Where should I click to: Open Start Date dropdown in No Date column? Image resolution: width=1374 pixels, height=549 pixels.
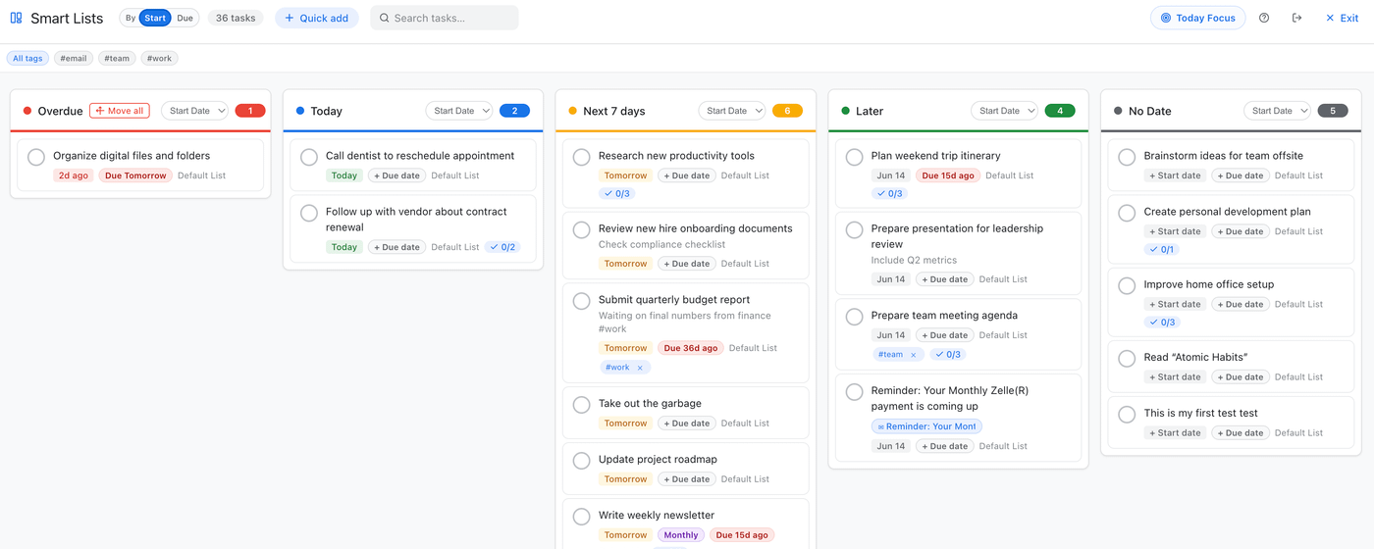(x=1277, y=111)
